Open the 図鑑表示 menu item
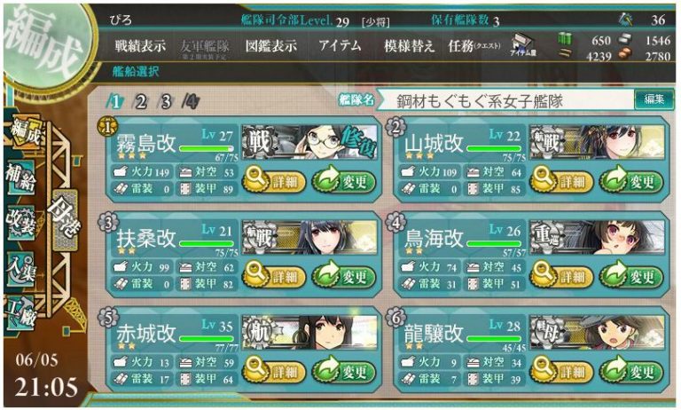 click(x=270, y=45)
